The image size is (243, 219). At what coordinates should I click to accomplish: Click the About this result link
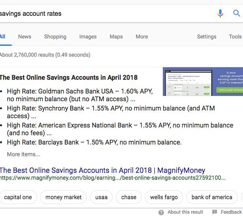point(185,212)
